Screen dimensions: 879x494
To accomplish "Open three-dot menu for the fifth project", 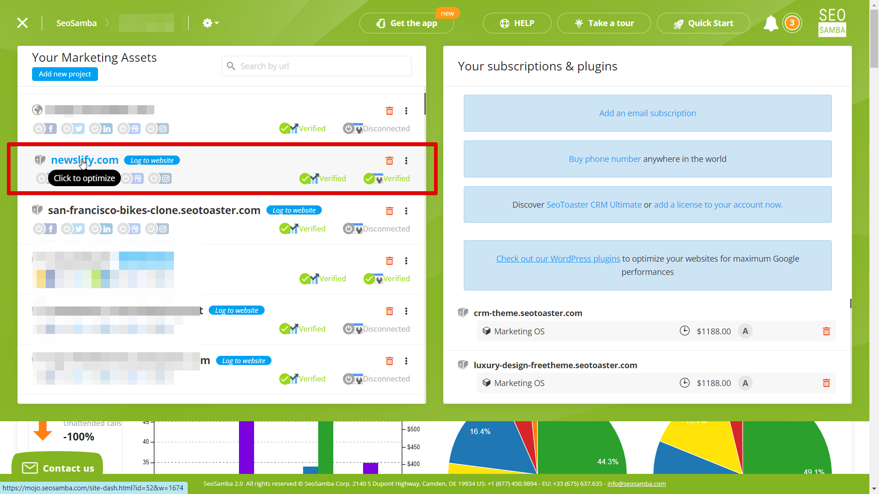I will tap(406, 311).
